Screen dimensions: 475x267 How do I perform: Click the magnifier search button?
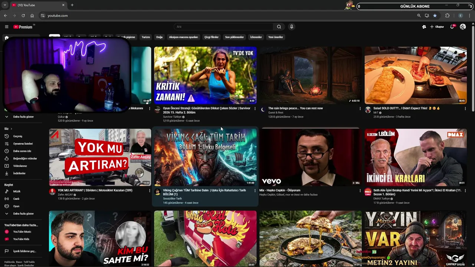click(279, 27)
